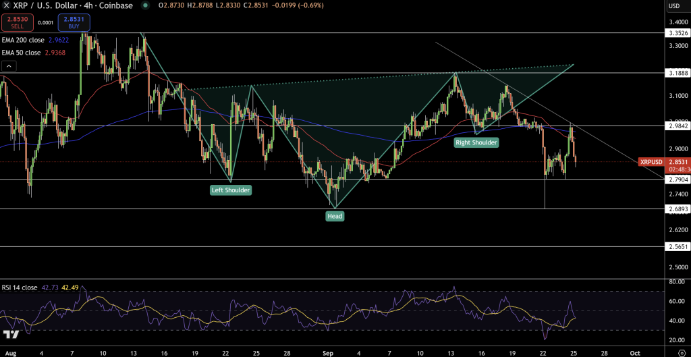The height and width of the screenshot is (357, 691).
Task: Click the XRP symbol logo icon
Action: click(x=6, y=5)
